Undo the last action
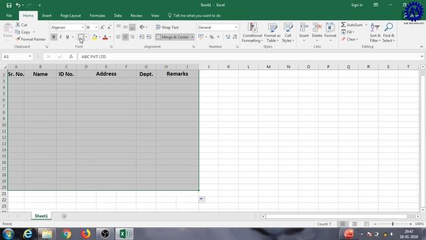426x240 pixels. pyautogui.click(x=18, y=5)
